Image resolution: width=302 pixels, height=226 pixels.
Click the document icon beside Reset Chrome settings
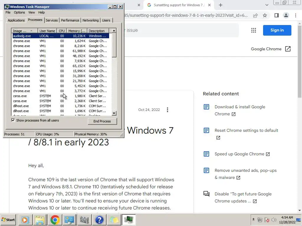[206, 130]
